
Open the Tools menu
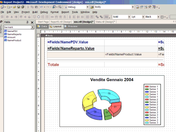(75, 12)
